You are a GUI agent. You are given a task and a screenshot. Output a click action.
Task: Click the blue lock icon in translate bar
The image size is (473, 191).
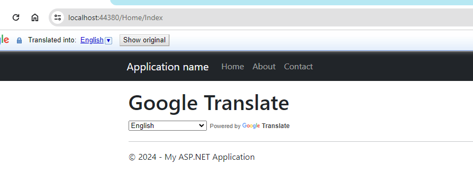pos(19,40)
